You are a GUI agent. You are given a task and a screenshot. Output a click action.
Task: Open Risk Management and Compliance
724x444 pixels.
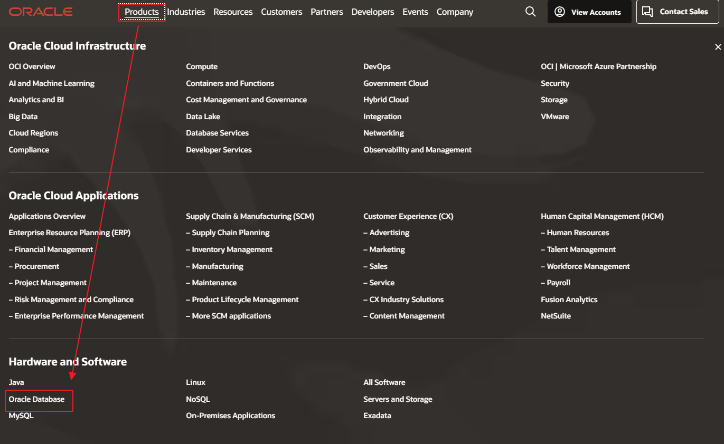tap(71, 300)
